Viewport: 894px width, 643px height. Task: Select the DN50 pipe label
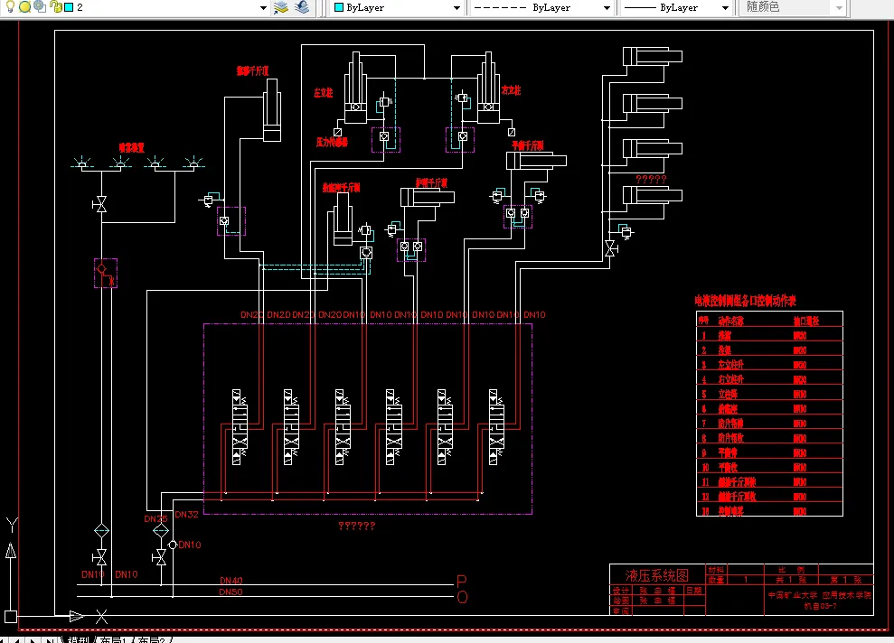[231, 592]
